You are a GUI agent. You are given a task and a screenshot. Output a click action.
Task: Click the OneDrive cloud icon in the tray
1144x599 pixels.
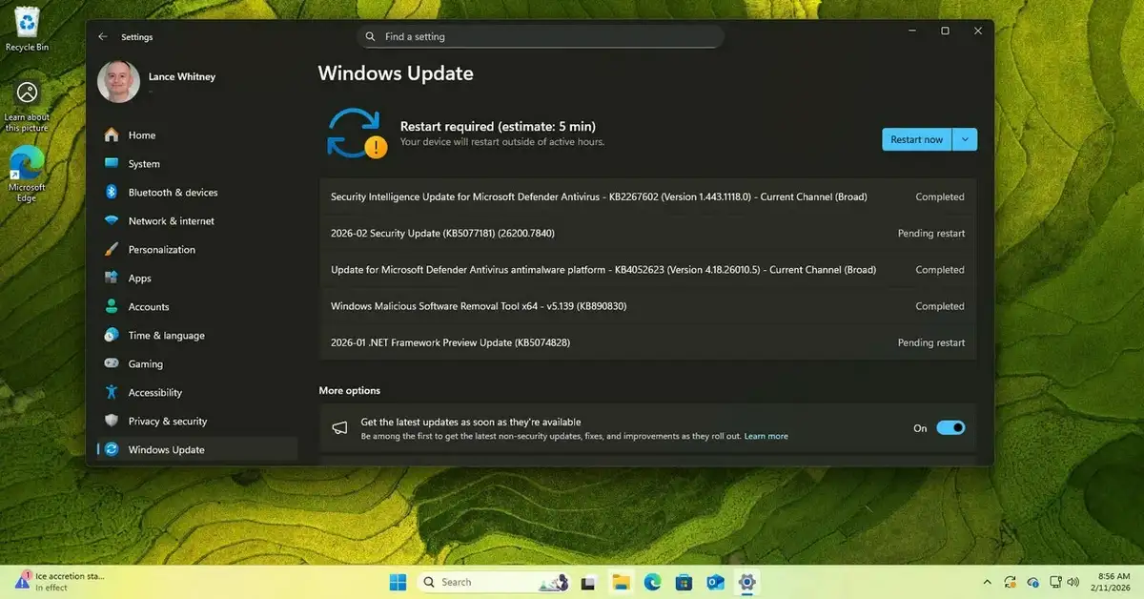pos(1032,581)
